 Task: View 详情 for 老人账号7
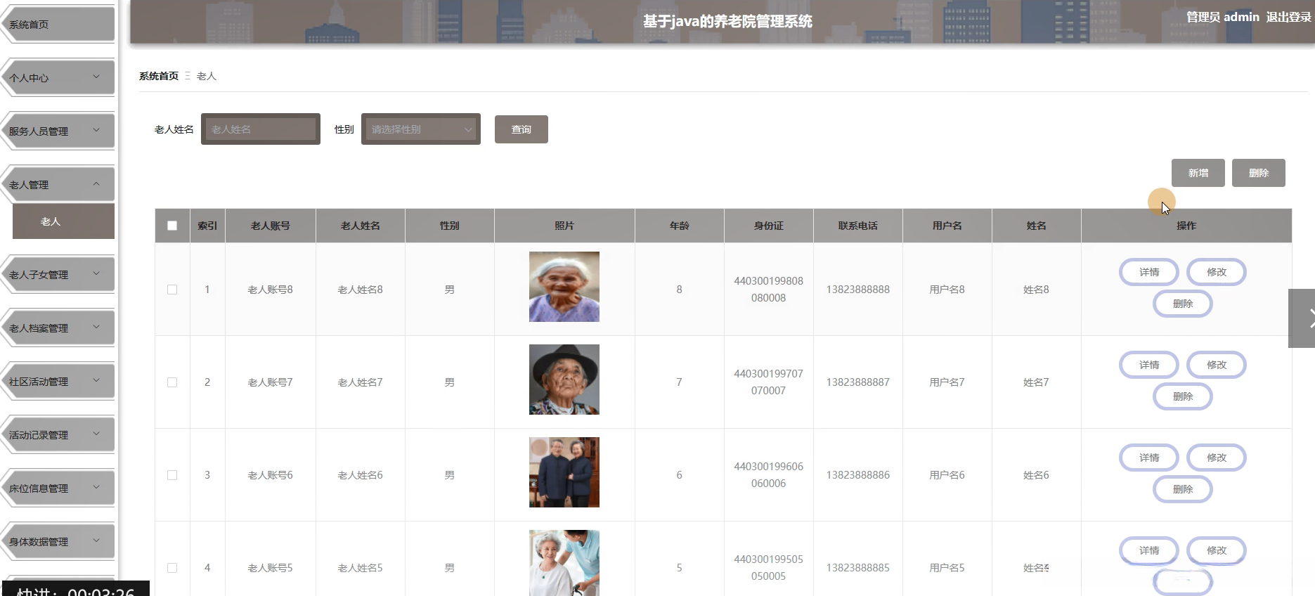coord(1149,365)
